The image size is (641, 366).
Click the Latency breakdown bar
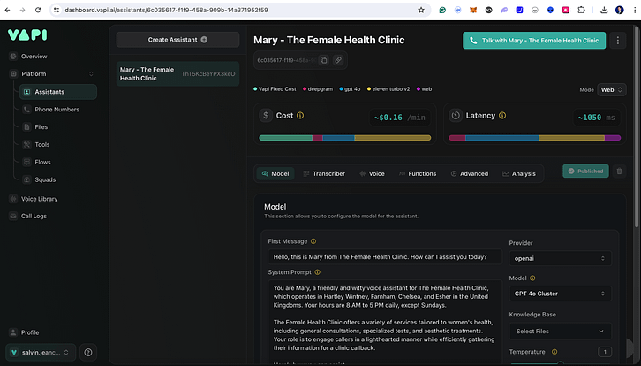point(535,138)
